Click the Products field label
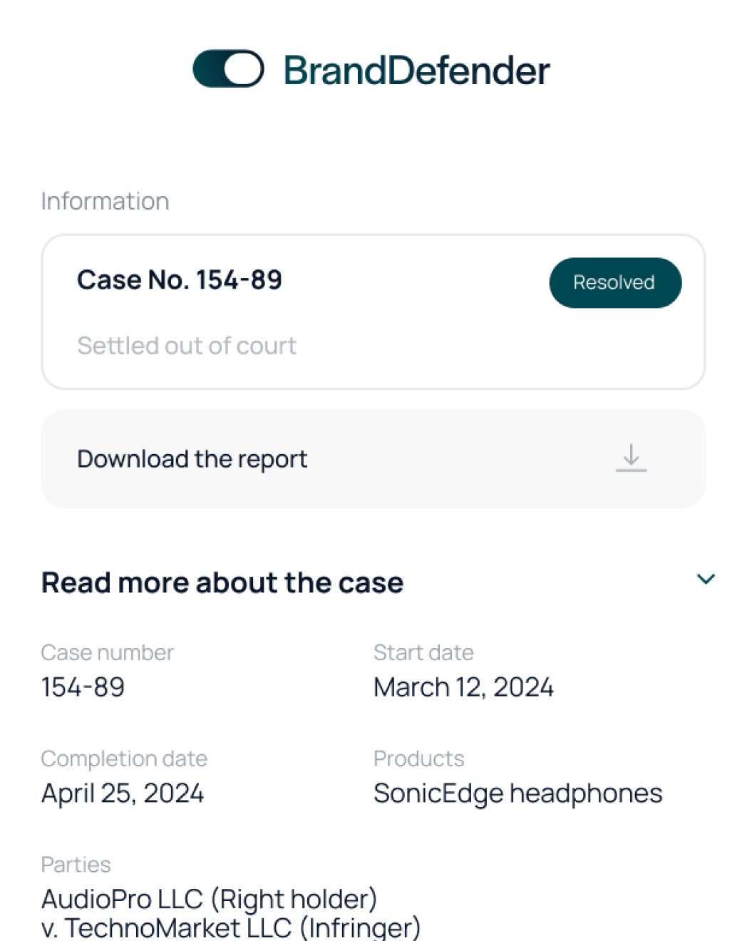This screenshot has width=747, height=941. [418, 759]
